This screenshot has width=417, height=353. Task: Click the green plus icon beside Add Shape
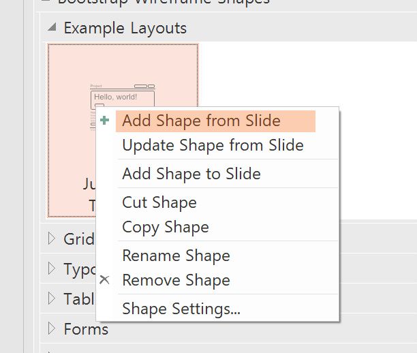coord(104,121)
